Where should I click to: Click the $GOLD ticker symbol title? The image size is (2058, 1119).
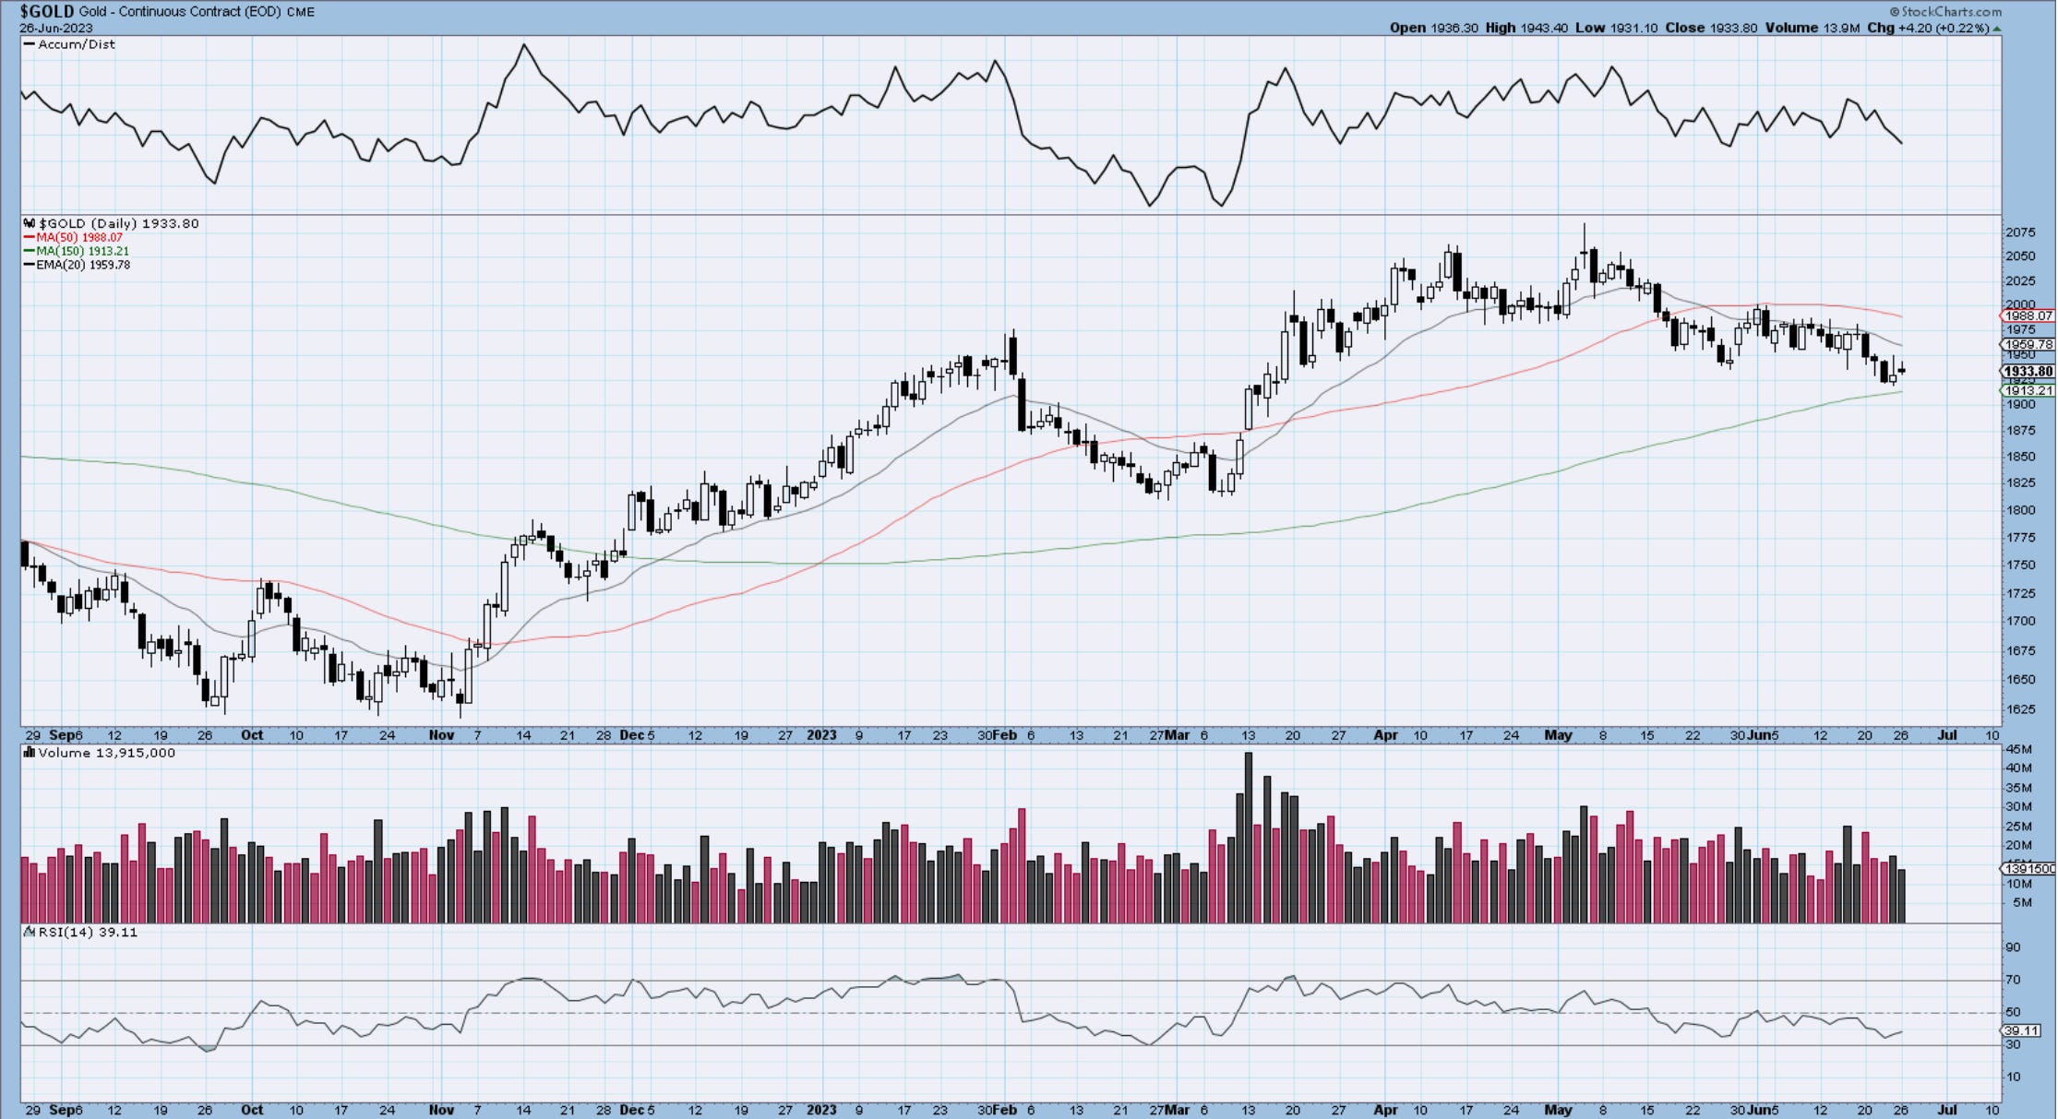(x=47, y=12)
